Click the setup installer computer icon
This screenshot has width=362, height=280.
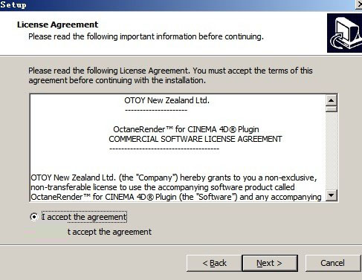(x=344, y=33)
